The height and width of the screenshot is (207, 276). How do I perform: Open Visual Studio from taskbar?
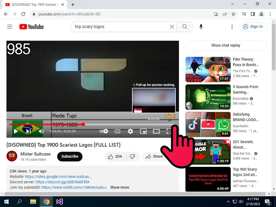coord(60,202)
